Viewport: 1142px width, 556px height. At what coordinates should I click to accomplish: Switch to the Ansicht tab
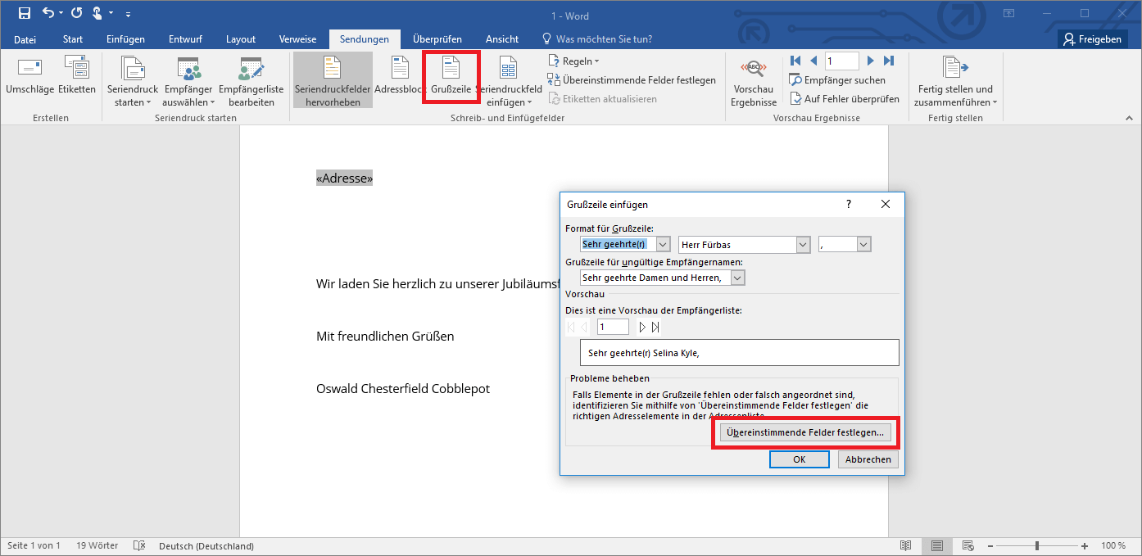(x=502, y=39)
